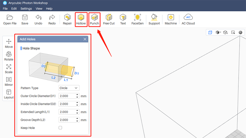Save the current project
This screenshot has width=246, height=138.
[x=25, y=20]
